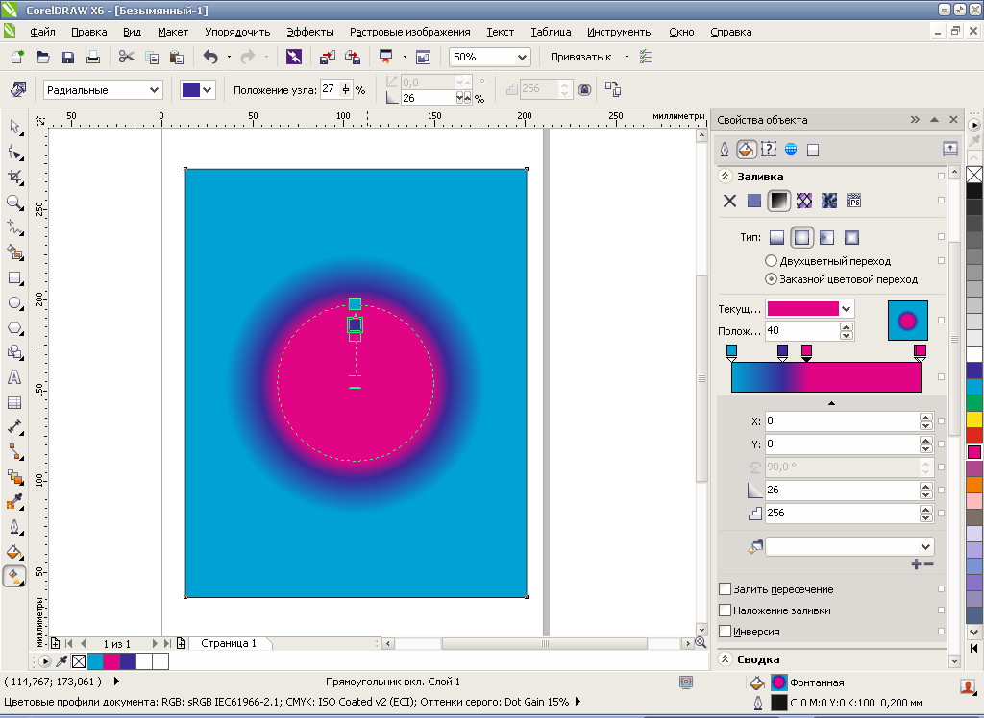Toggle the Инверсия checkbox
The height and width of the screenshot is (718, 984).
tap(726, 632)
